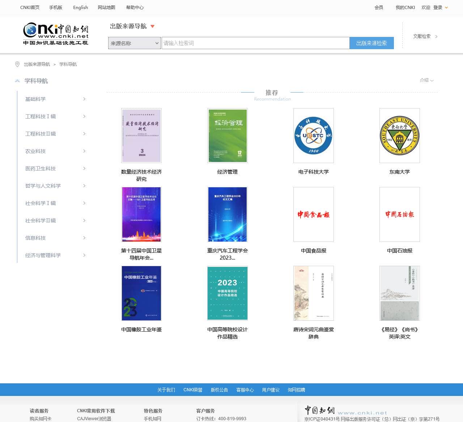Image resolution: width=463 pixels, height=422 pixels.
Task: Open CNKI首页 in top bar
Action: pyautogui.click(x=30, y=7)
